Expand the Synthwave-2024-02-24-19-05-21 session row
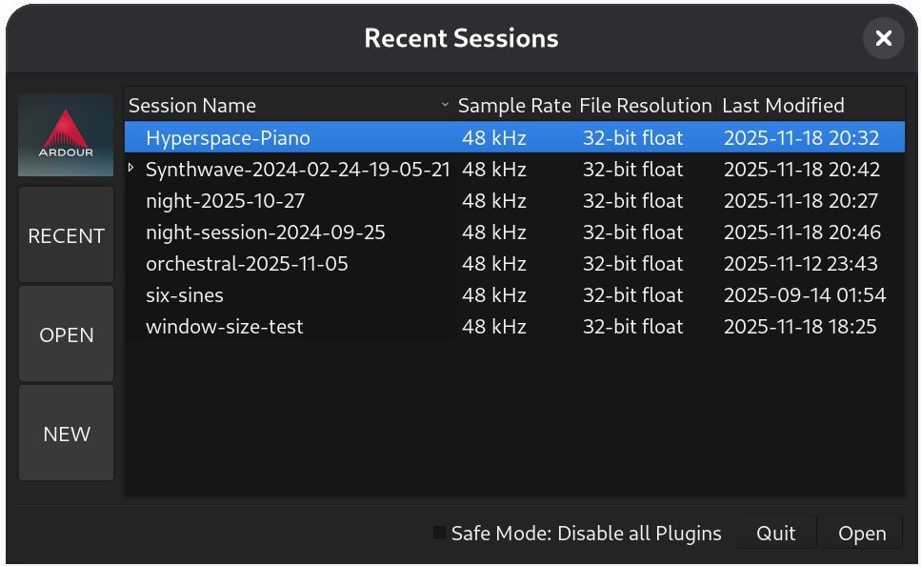This screenshot has width=921, height=566. click(131, 169)
